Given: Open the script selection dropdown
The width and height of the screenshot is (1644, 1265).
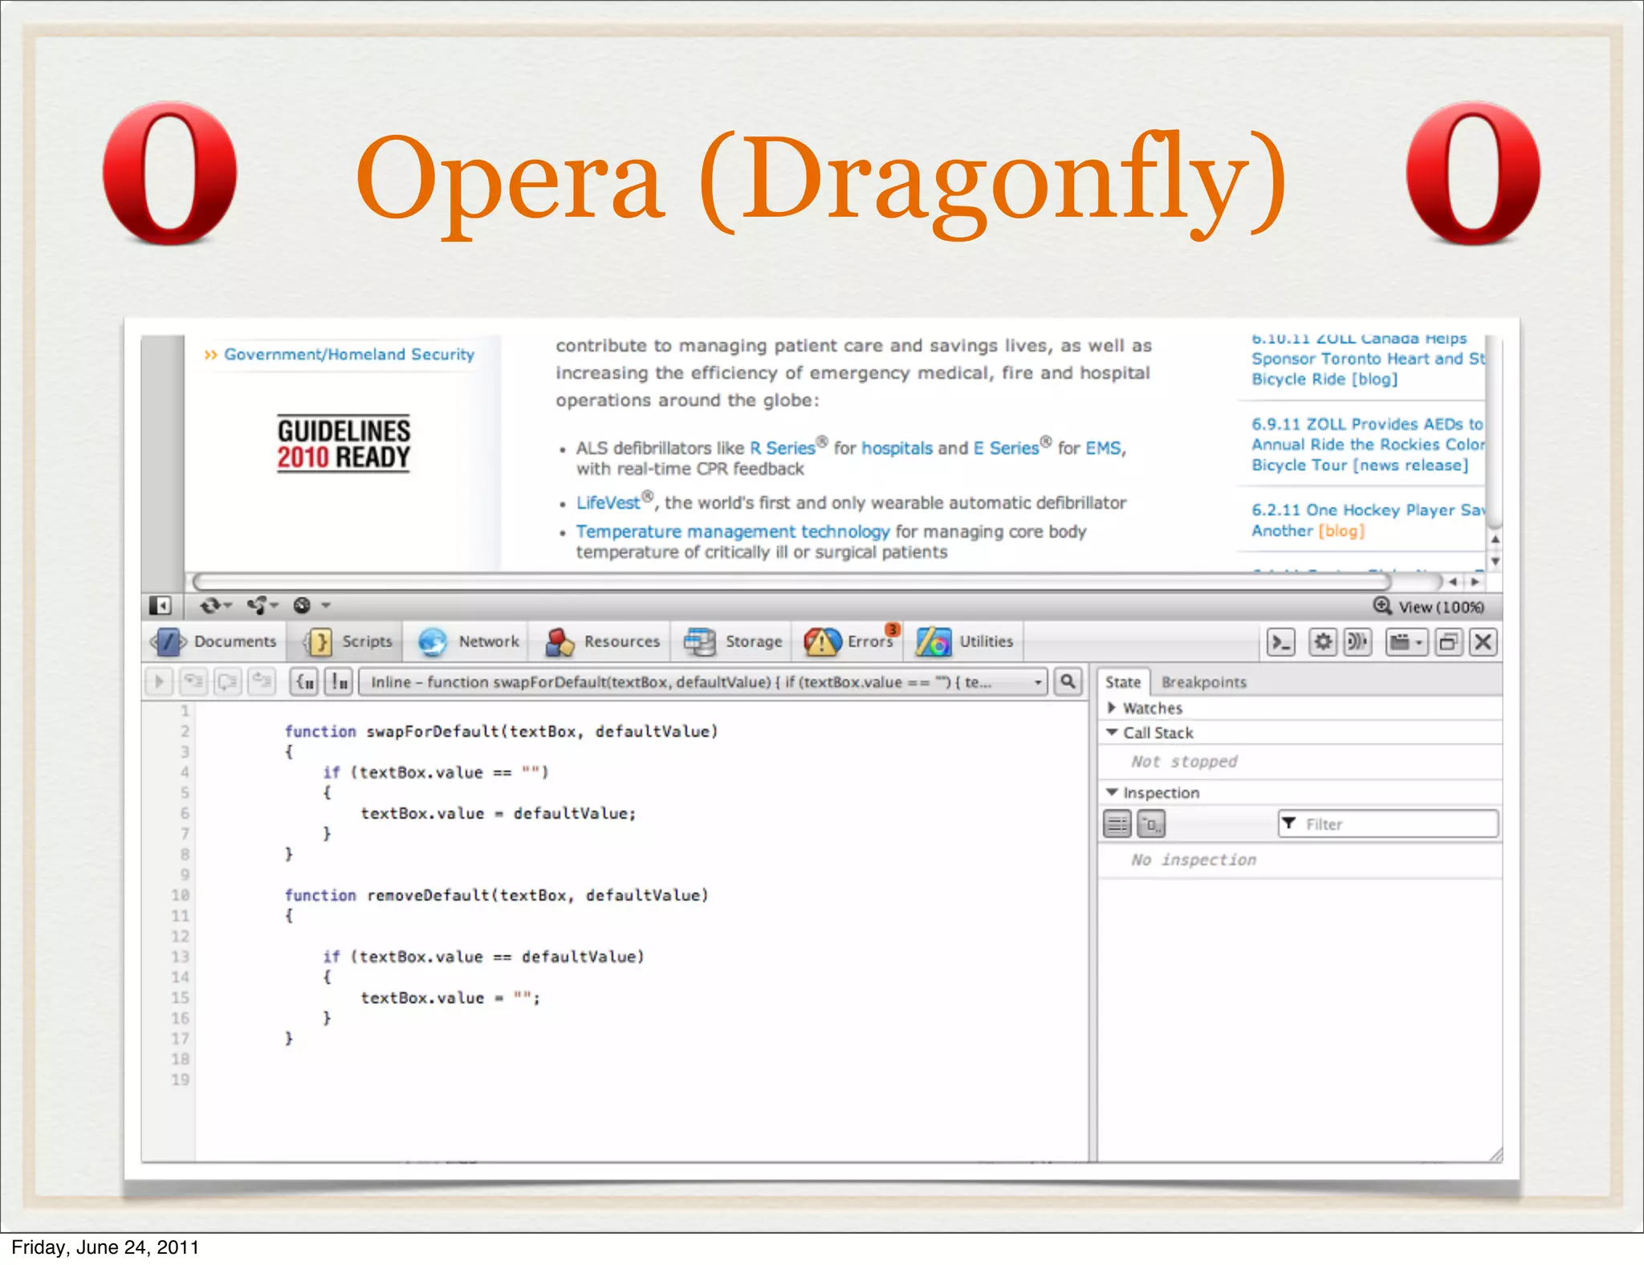Looking at the screenshot, I should (702, 681).
